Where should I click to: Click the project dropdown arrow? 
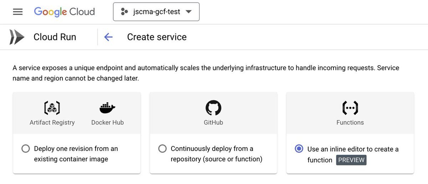[189, 12]
